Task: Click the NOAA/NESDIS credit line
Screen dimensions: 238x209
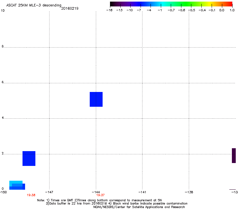Action: (139, 207)
